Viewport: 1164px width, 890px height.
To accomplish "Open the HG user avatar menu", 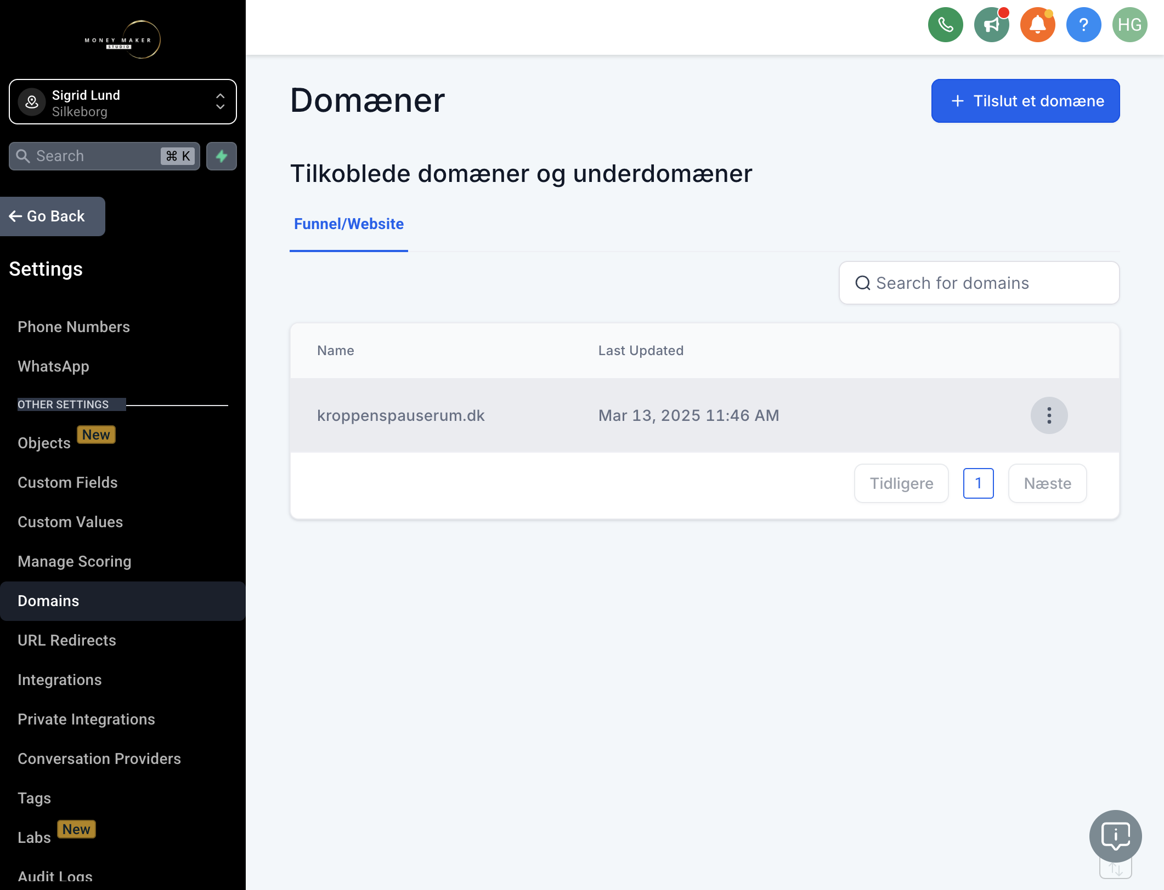I will [1129, 25].
